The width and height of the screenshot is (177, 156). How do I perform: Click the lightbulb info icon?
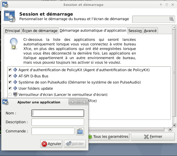point(13,43)
